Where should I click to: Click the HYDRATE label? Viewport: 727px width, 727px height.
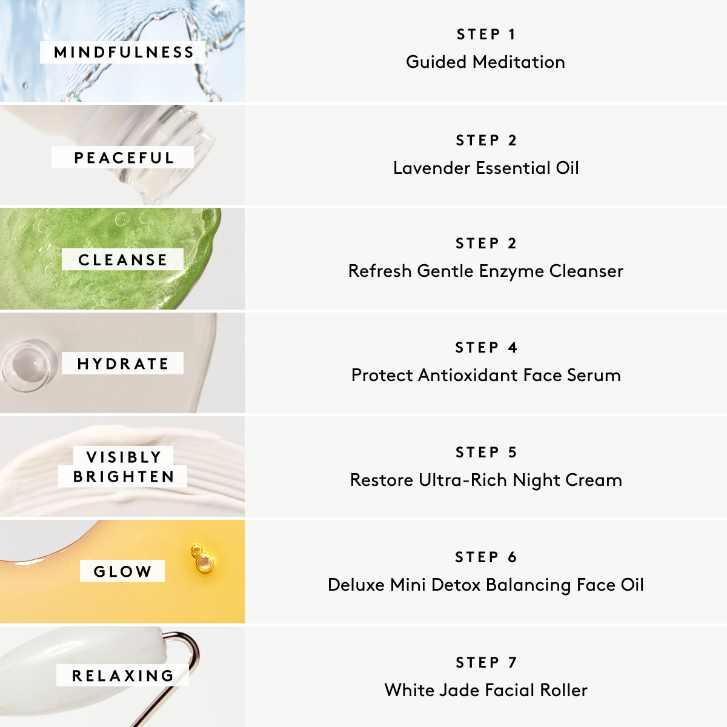(122, 363)
